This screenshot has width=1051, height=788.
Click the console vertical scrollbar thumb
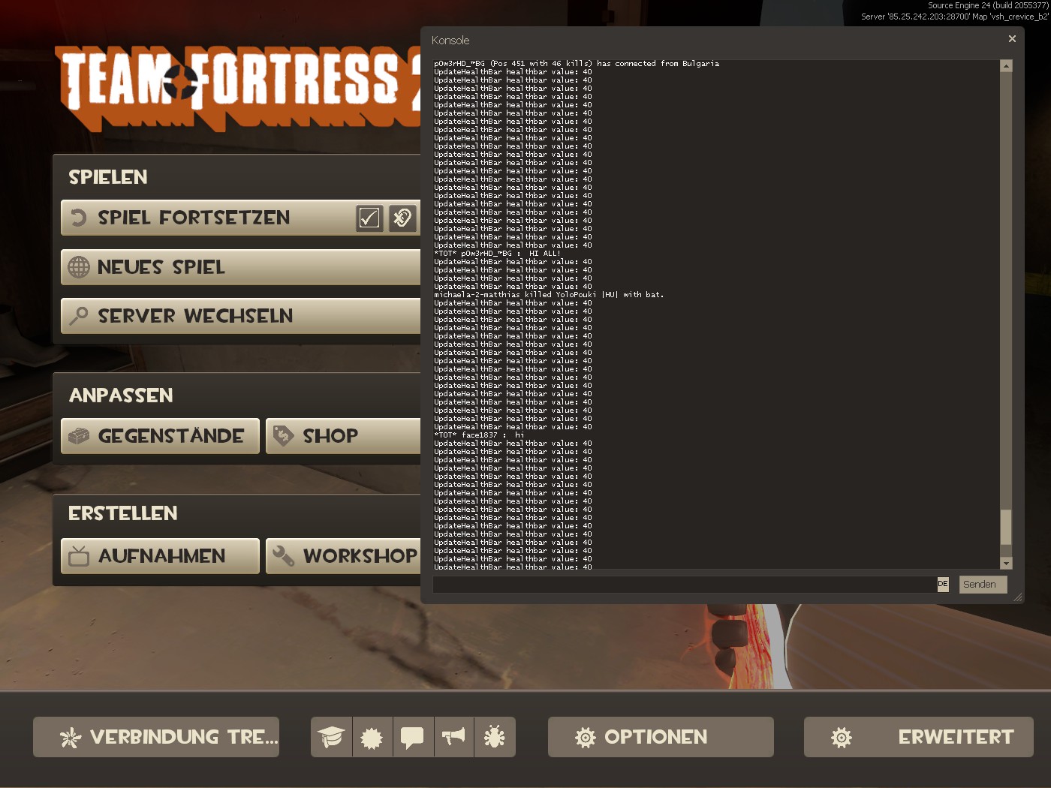pyautogui.click(x=1006, y=527)
